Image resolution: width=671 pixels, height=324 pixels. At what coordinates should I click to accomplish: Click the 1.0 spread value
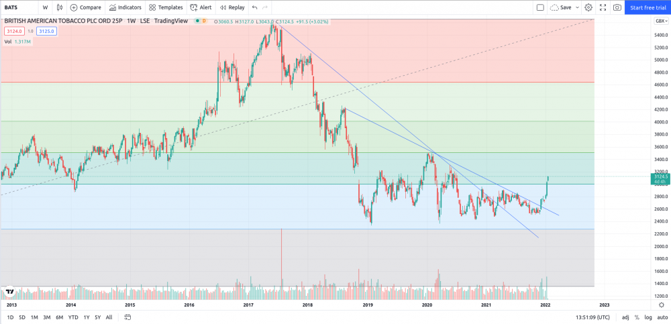click(31, 31)
